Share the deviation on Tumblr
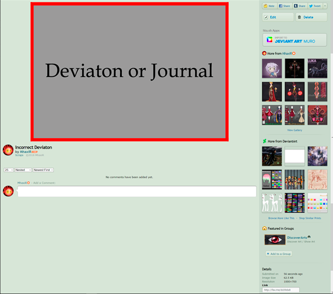 tap(300, 6)
